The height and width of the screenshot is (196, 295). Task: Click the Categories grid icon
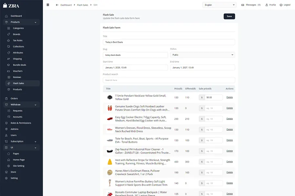click(x=9, y=28)
